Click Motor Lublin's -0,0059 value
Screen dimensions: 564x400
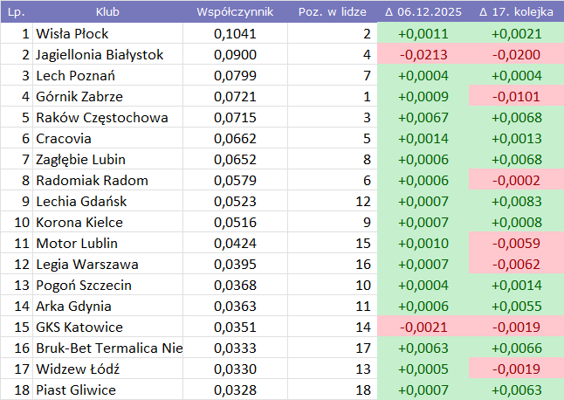(x=516, y=244)
